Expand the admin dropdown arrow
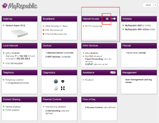 (155, 5)
